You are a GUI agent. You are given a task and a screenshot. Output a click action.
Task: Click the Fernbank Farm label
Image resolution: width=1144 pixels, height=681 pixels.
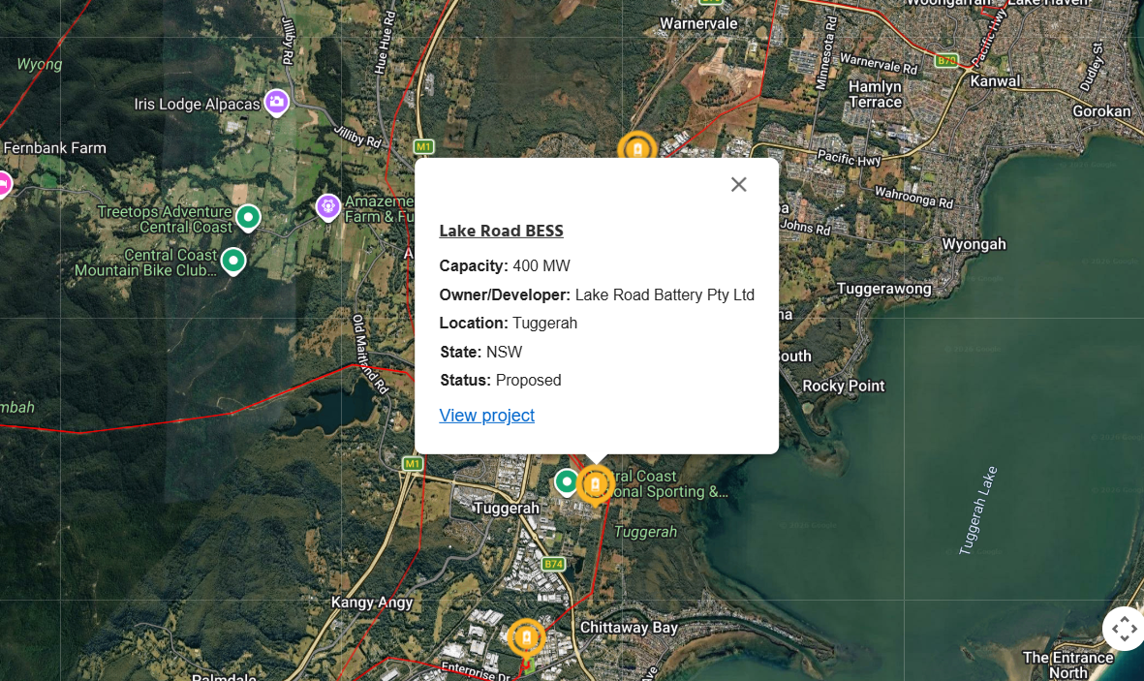(x=54, y=148)
